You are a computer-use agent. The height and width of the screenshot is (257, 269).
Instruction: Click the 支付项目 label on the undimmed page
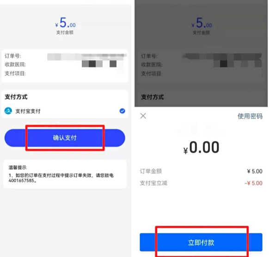tap(15, 73)
